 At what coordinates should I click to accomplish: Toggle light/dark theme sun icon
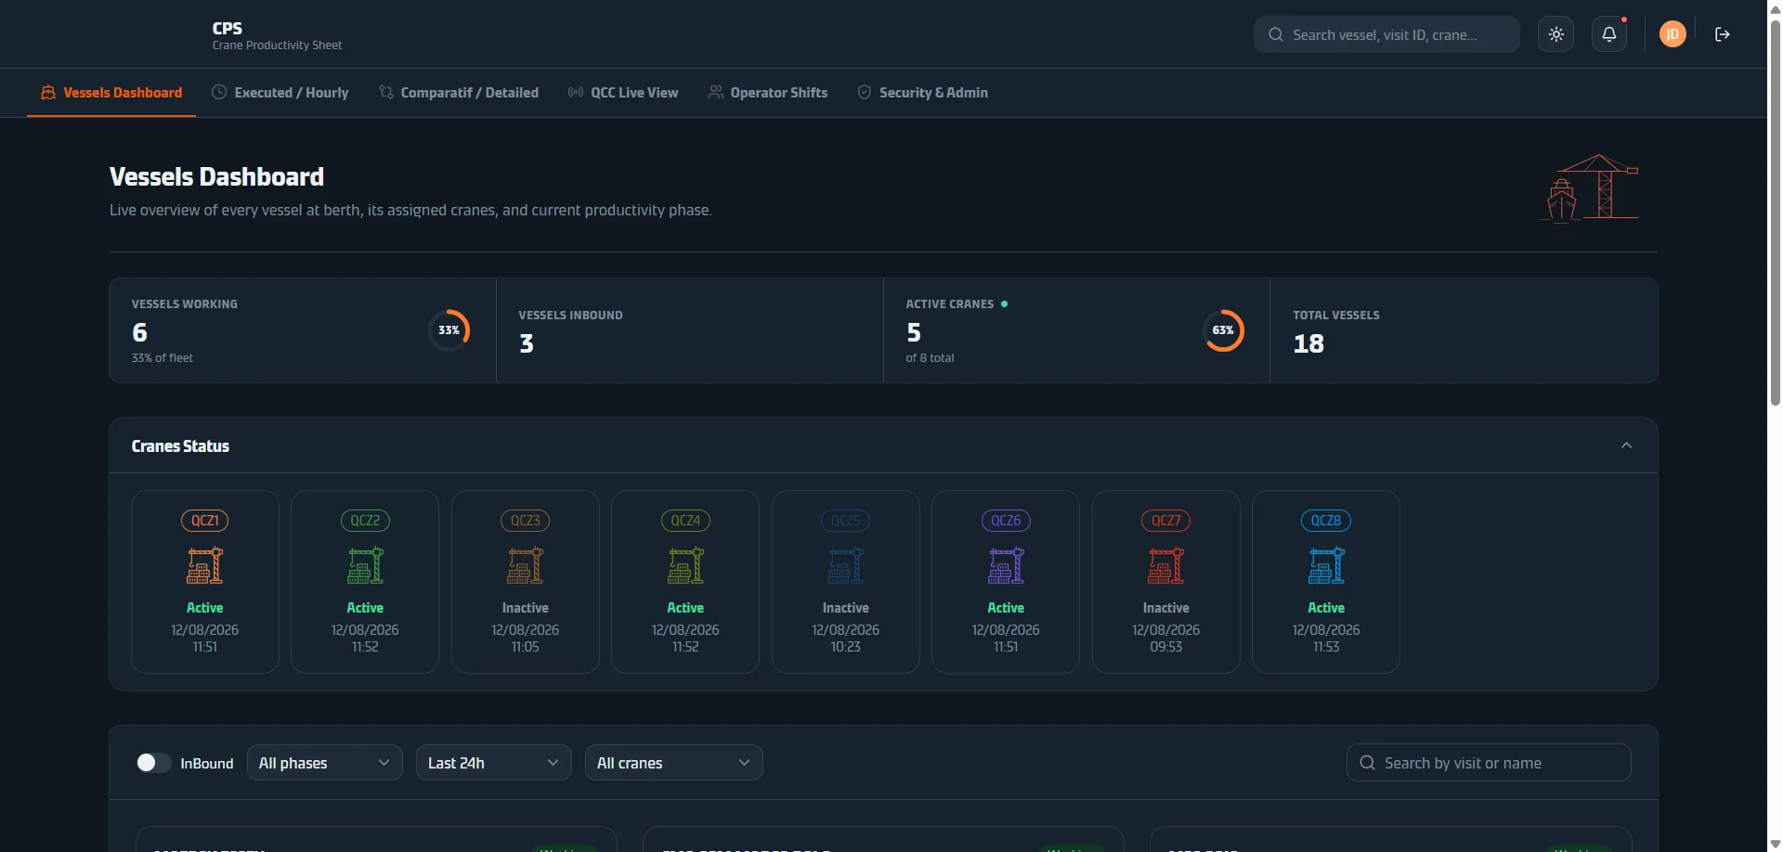point(1556,34)
